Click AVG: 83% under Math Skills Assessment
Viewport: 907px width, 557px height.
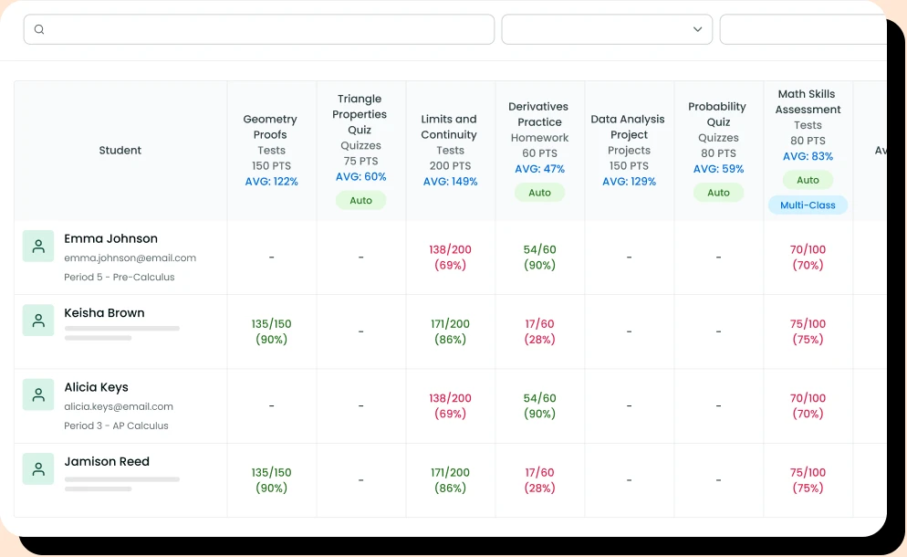pos(808,156)
